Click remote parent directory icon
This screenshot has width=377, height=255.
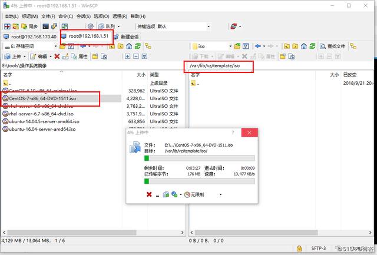[x=287, y=46]
